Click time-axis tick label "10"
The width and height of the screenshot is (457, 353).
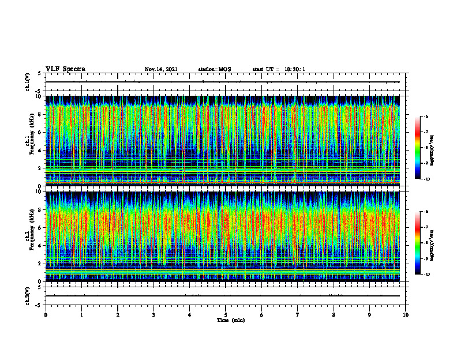pyautogui.click(x=406, y=315)
